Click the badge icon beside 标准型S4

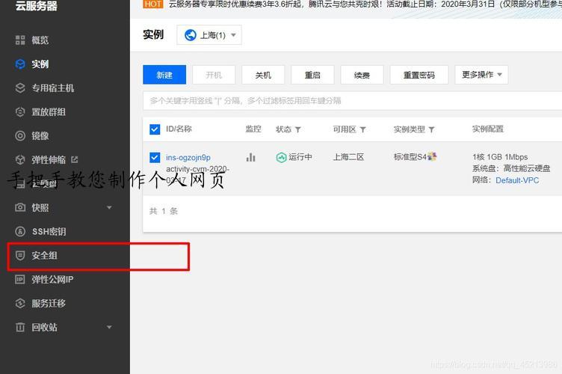(432, 156)
